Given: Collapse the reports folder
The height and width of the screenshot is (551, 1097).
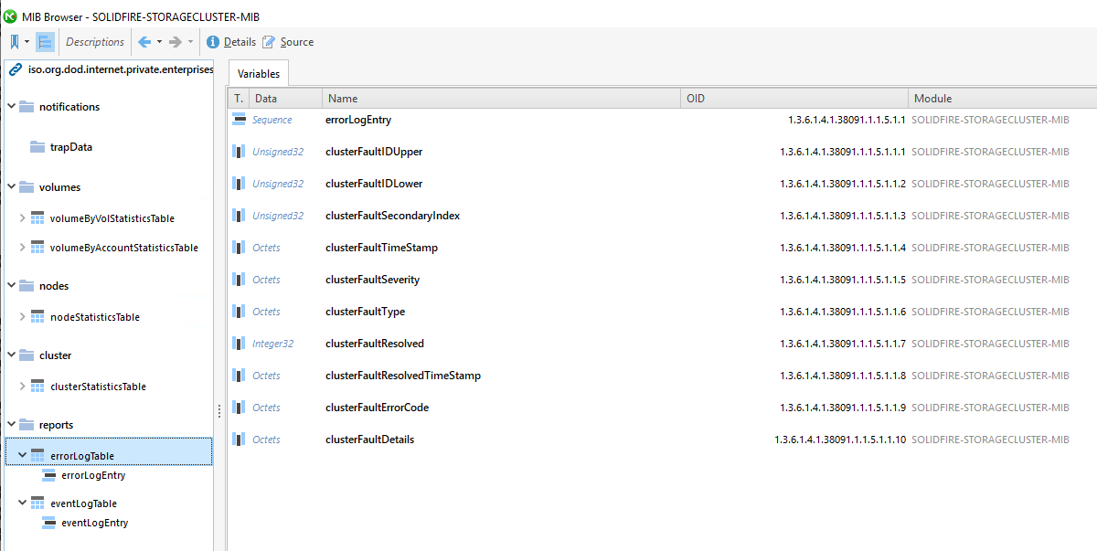Looking at the screenshot, I should point(12,424).
